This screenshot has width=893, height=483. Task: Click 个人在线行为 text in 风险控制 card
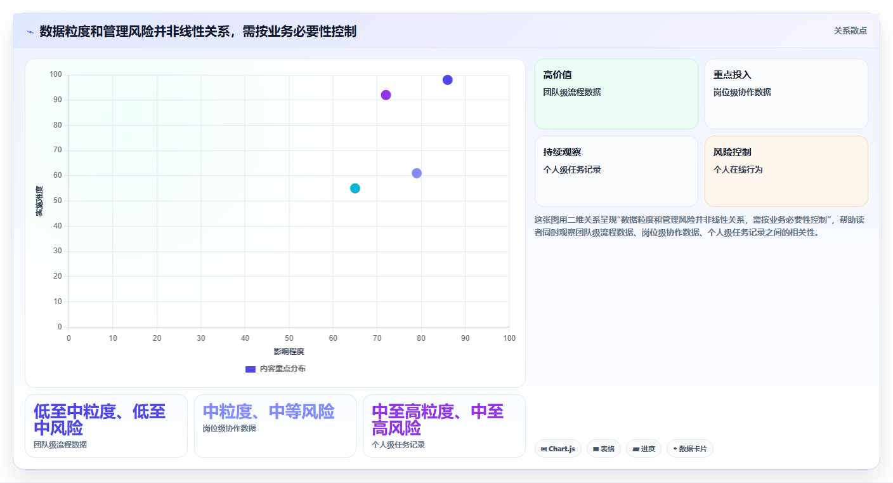point(738,169)
